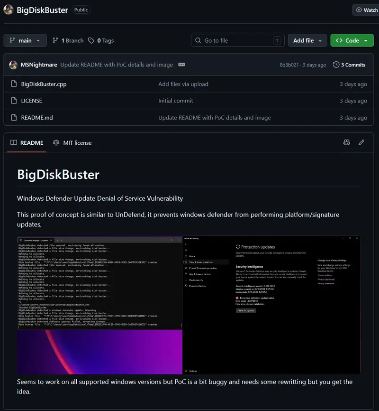379x411 pixels.
Task: Expand commit details ellipsis button
Action: 181,65
